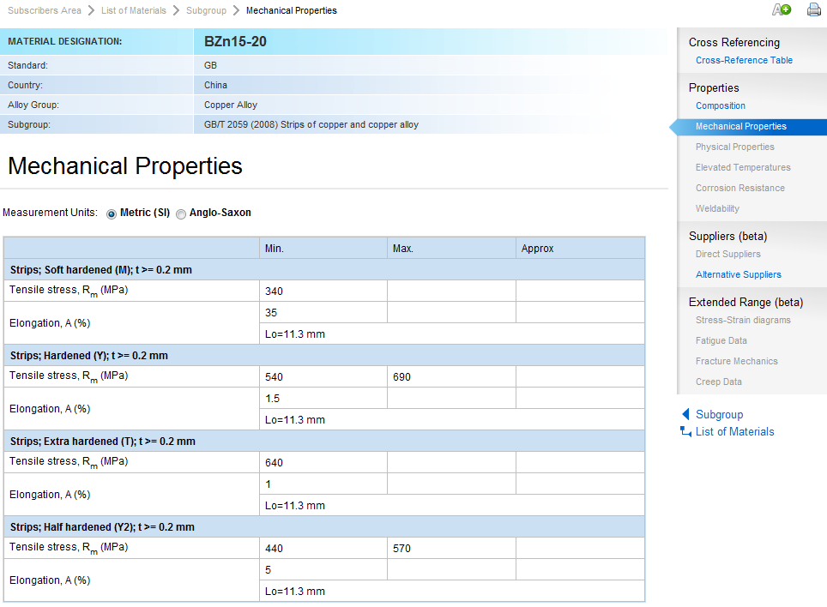Open Subscribers Area in breadcrumb
This screenshot has width=827, height=607.
point(44,10)
